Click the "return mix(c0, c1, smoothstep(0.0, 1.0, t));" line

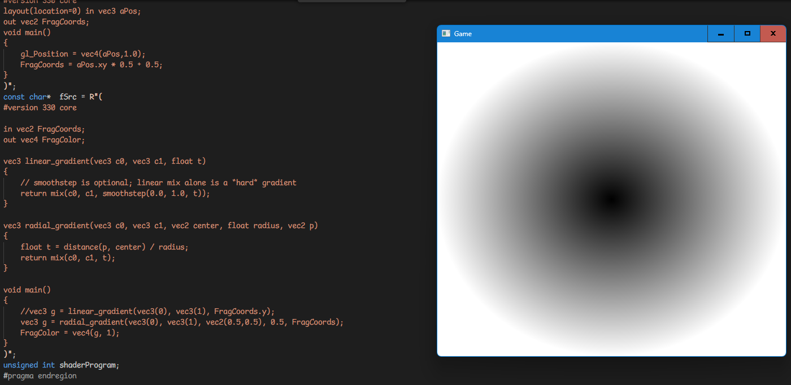(x=115, y=194)
